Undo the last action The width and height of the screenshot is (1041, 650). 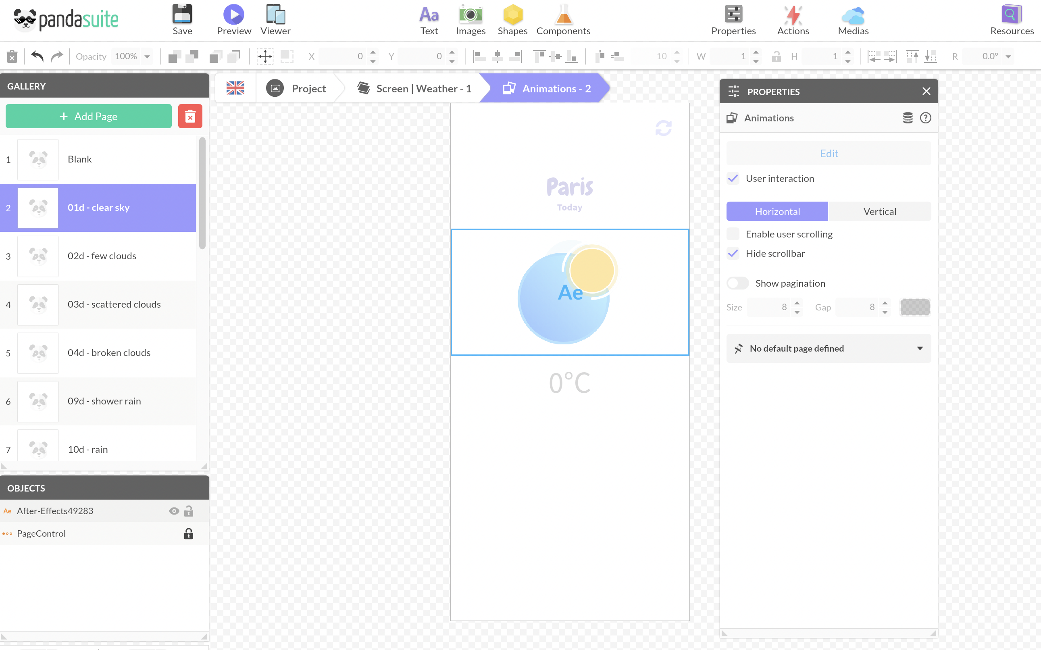point(37,56)
